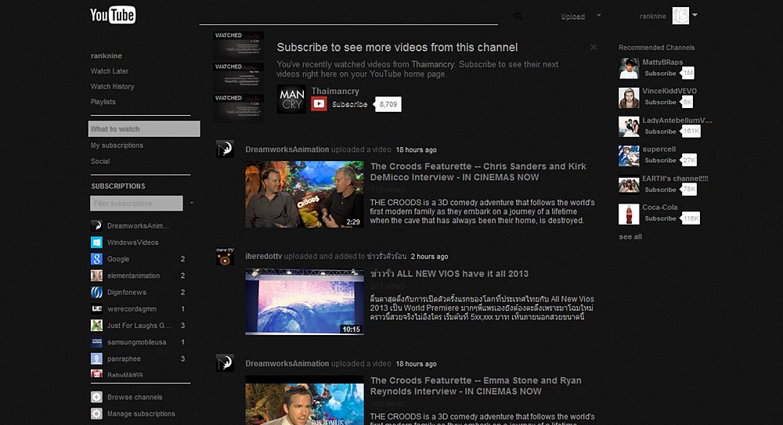Open the Manage subscriptions link
Screen dimensions: 783x425
[x=141, y=413]
